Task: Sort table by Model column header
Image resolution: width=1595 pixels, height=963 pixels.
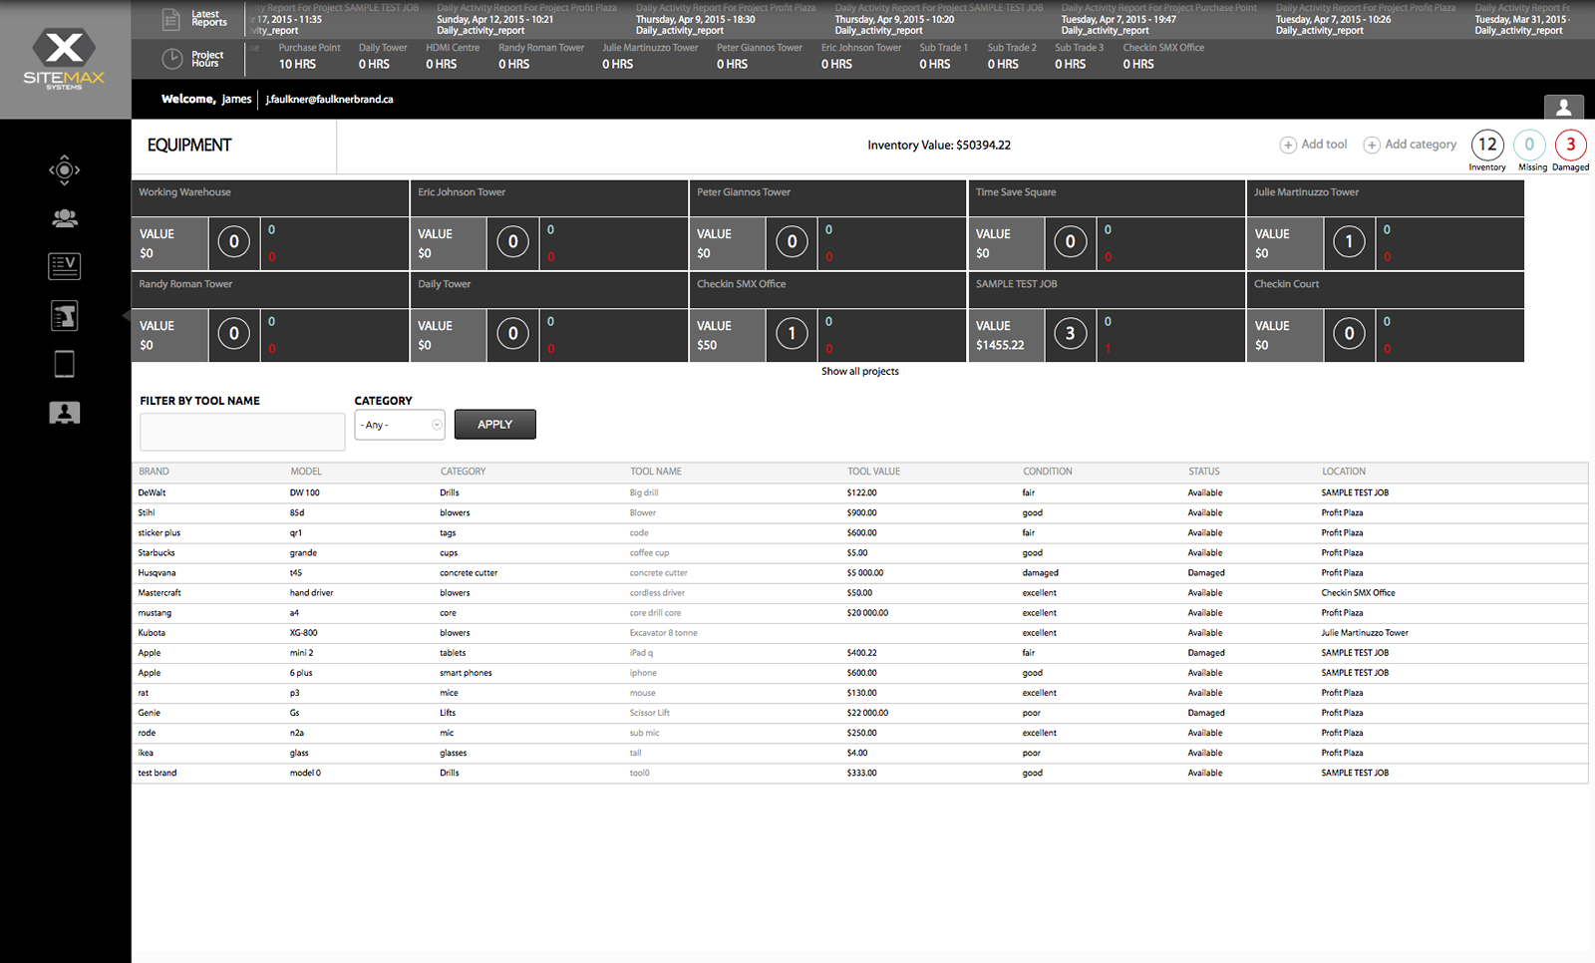Action: 306,472
